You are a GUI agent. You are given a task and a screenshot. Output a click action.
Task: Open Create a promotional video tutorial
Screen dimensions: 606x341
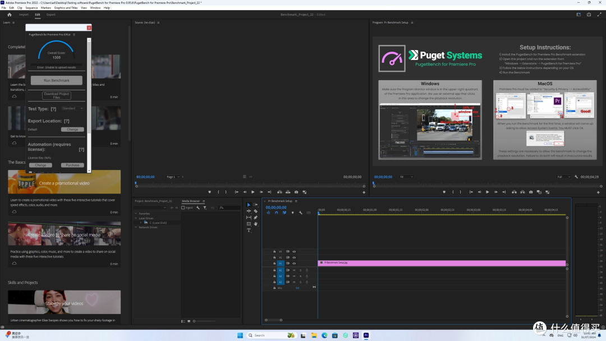(64, 183)
